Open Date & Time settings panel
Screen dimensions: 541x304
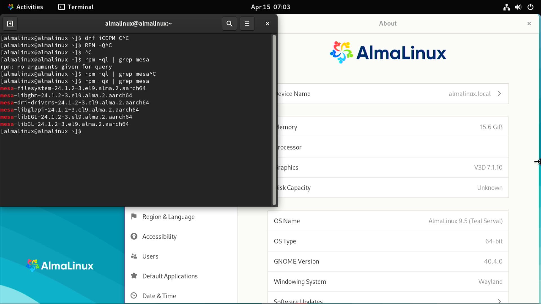tap(181, 296)
